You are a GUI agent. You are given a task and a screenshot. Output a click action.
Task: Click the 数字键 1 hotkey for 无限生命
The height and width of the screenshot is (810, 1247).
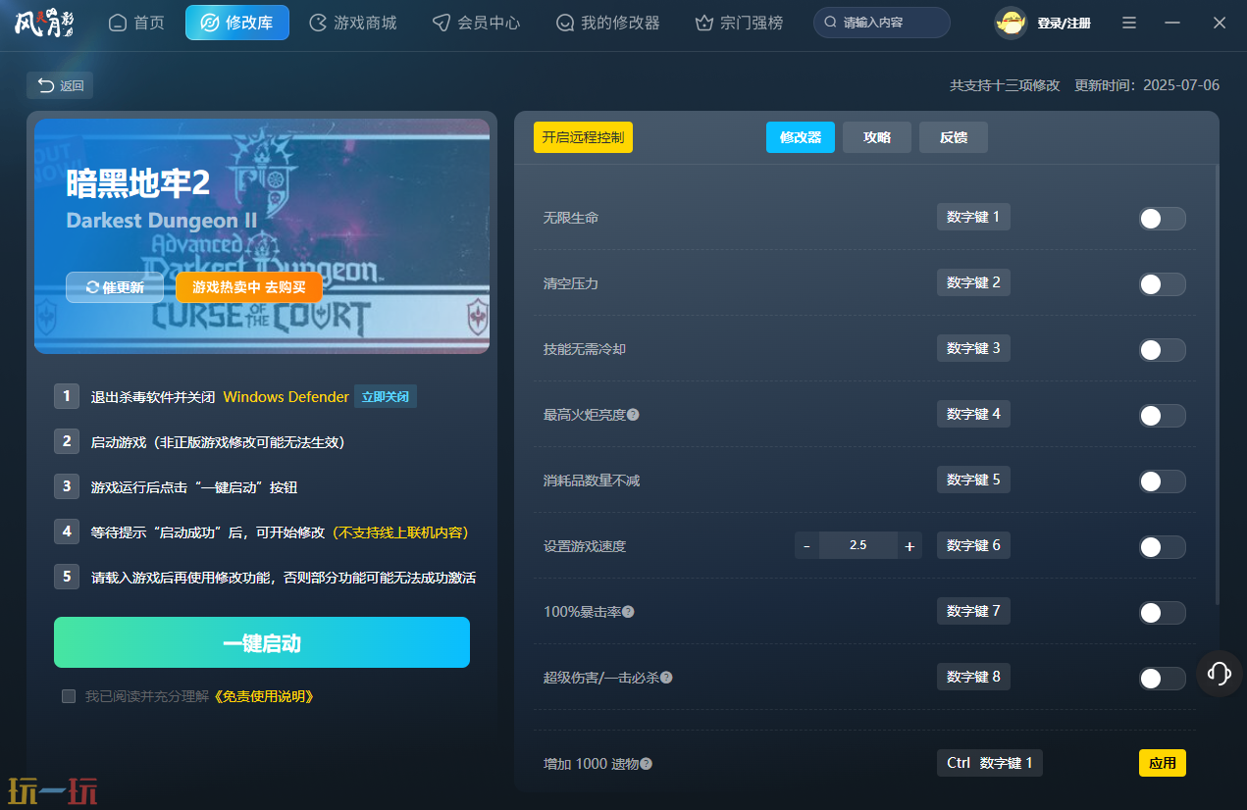pyautogui.click(x=973, y=217)
